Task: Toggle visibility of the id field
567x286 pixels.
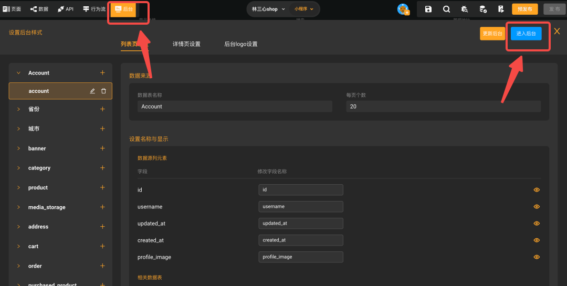Action: tap(537, 190)
